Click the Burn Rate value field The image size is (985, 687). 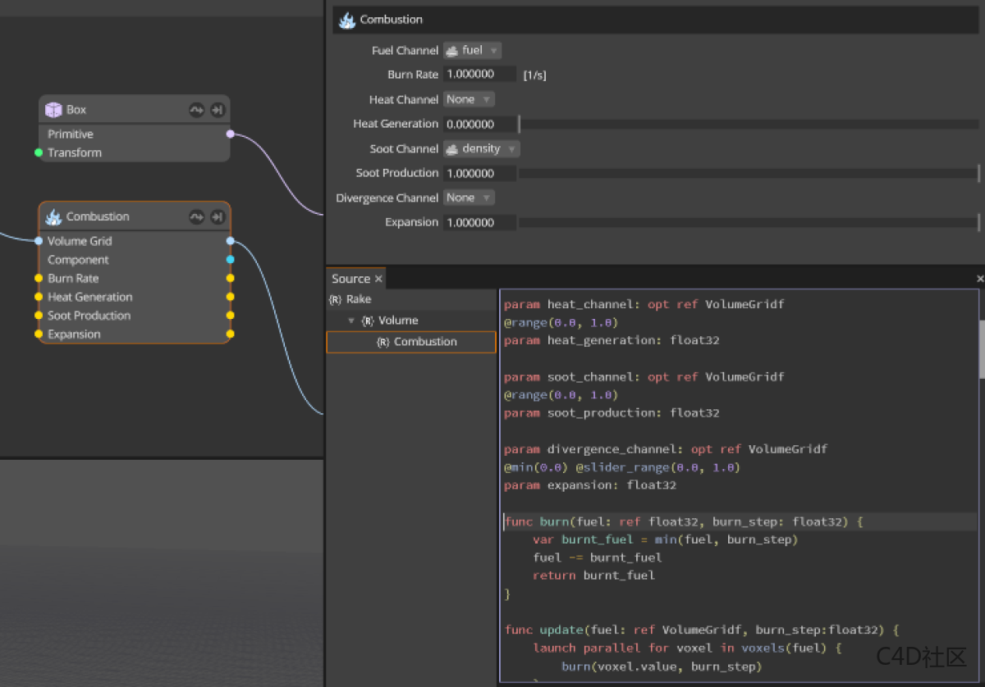click(x=479, y=75)
